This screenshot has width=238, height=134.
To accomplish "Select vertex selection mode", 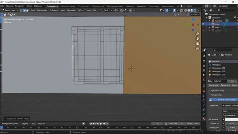I will point(21,10).
